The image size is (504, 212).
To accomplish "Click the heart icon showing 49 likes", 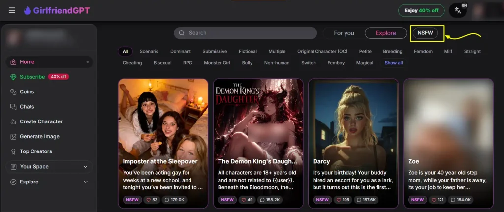I will (x=244, y=200).
